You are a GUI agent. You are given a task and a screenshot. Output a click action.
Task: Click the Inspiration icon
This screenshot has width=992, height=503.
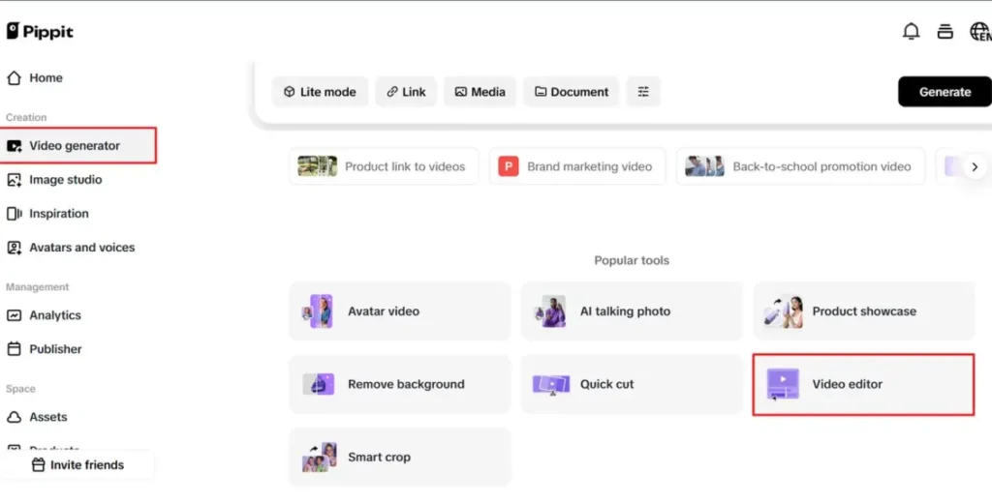(14, 214)
